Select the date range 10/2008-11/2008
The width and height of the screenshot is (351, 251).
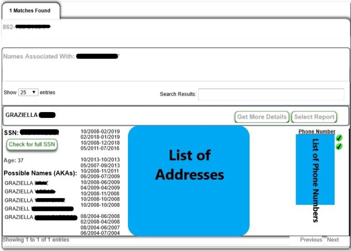pyautogui.click(x=100, y=194)
